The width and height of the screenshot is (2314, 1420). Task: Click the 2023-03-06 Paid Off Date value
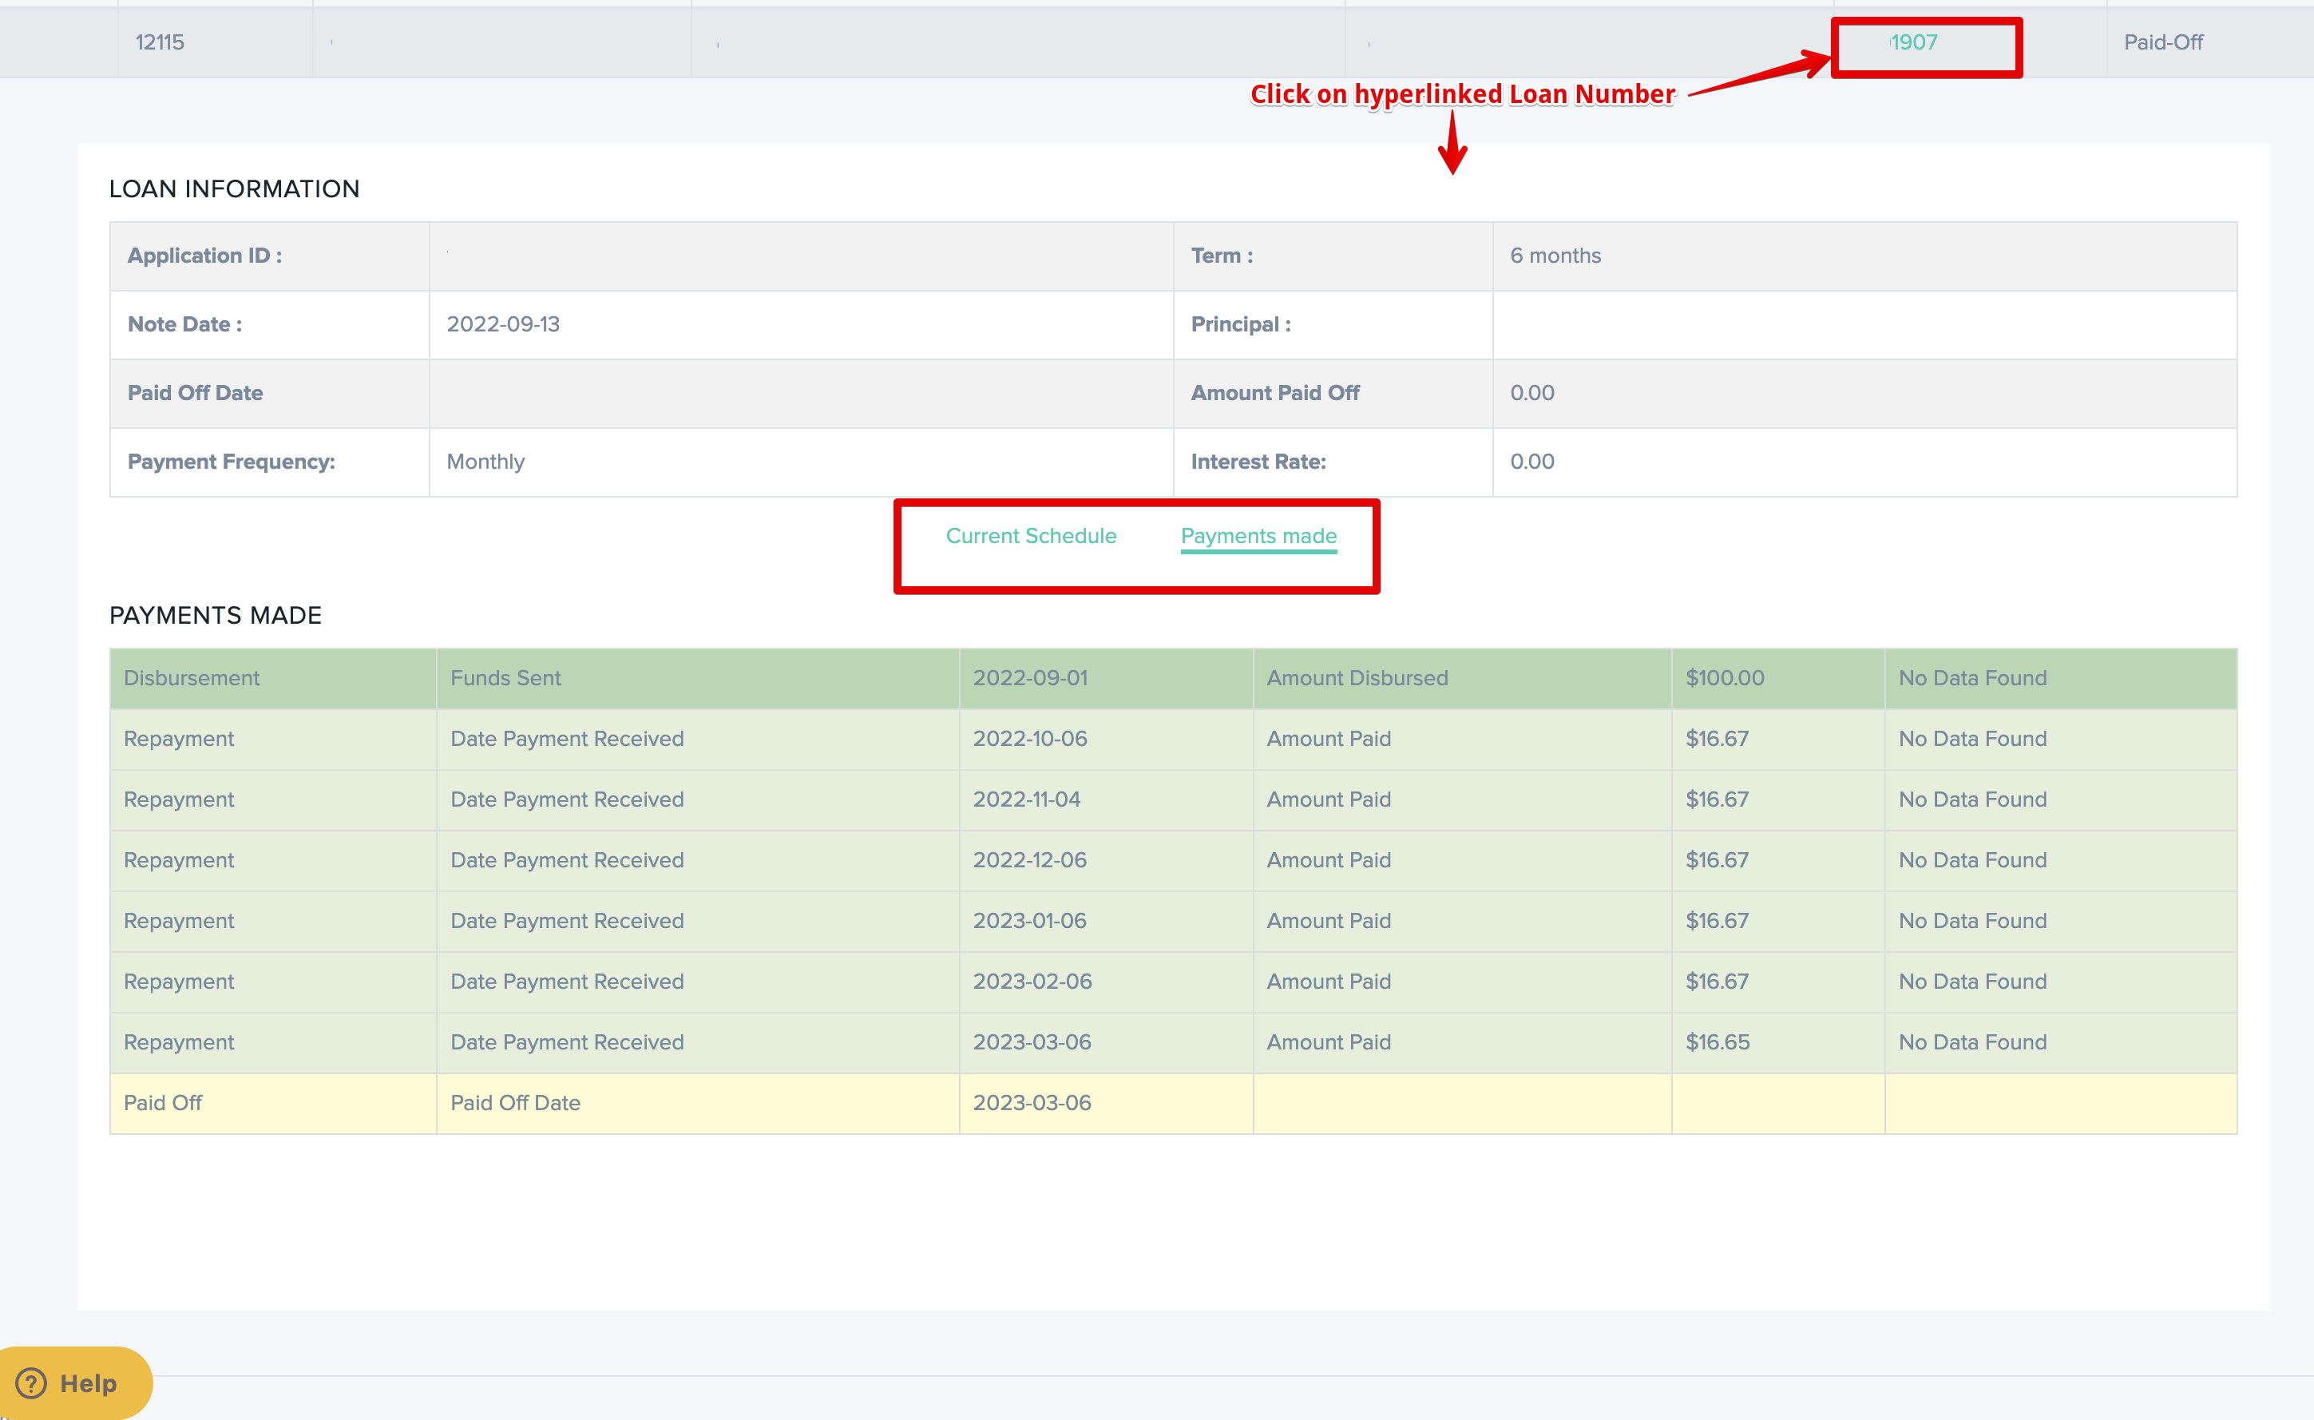point(1031,1103)
